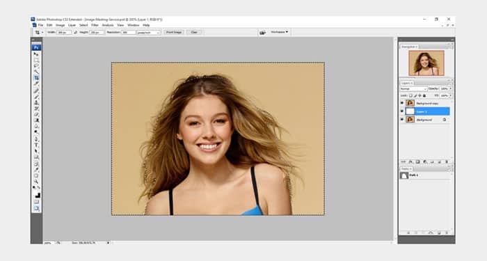Hide the Background copy layer
The image size is (487, 261).
[x=402, y=103]
